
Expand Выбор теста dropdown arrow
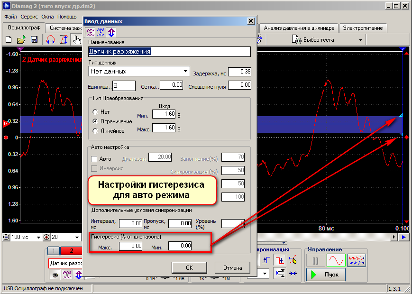pyautogui.click(x=360, y=40)
